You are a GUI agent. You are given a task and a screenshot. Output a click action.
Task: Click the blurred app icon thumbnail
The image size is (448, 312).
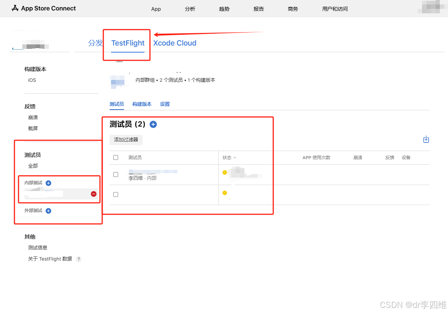(118, 81)
